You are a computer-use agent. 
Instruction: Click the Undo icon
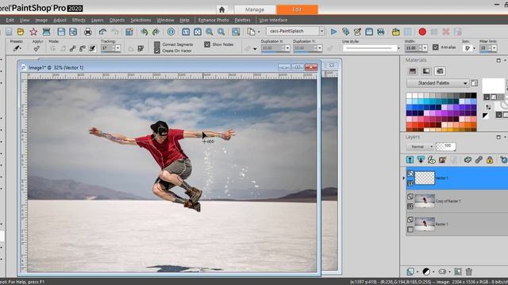pyautogui.click(x=102, y=32)
